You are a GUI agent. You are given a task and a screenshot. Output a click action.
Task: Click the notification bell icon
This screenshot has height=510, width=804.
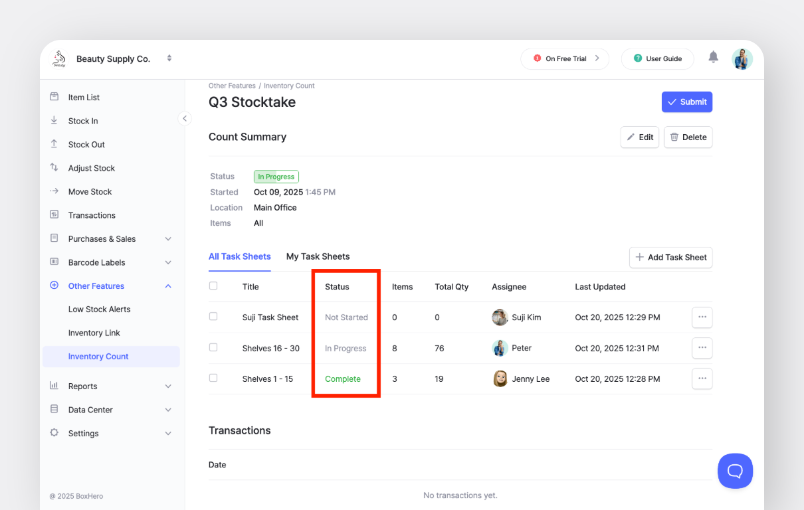713,58
